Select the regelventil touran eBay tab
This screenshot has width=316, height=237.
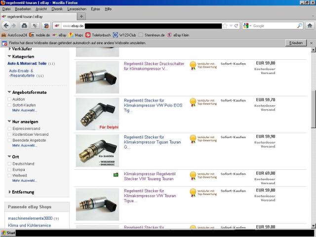[39, 16]
